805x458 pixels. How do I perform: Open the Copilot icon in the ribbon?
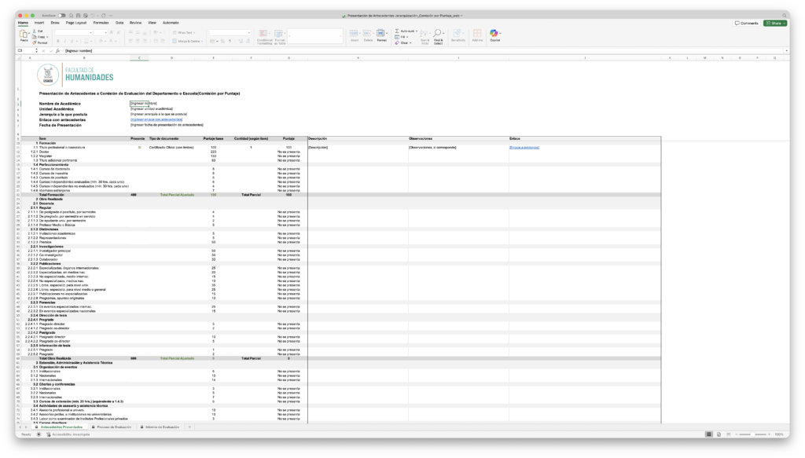coord(494,35)
